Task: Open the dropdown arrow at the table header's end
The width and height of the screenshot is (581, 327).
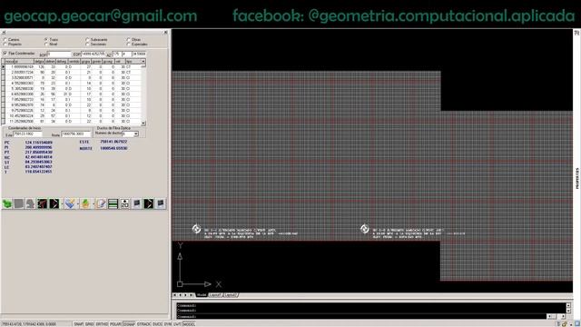Action: click(143, 62)
